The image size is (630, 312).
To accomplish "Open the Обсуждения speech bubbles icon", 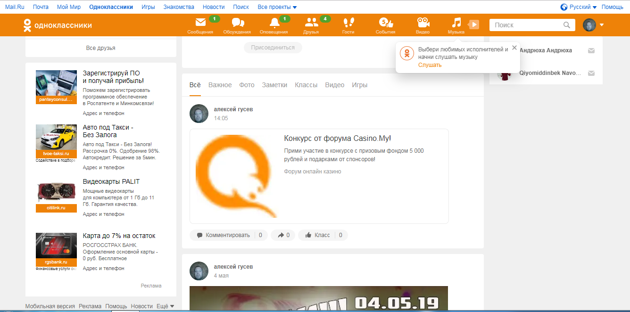I will tap(237, 25).
